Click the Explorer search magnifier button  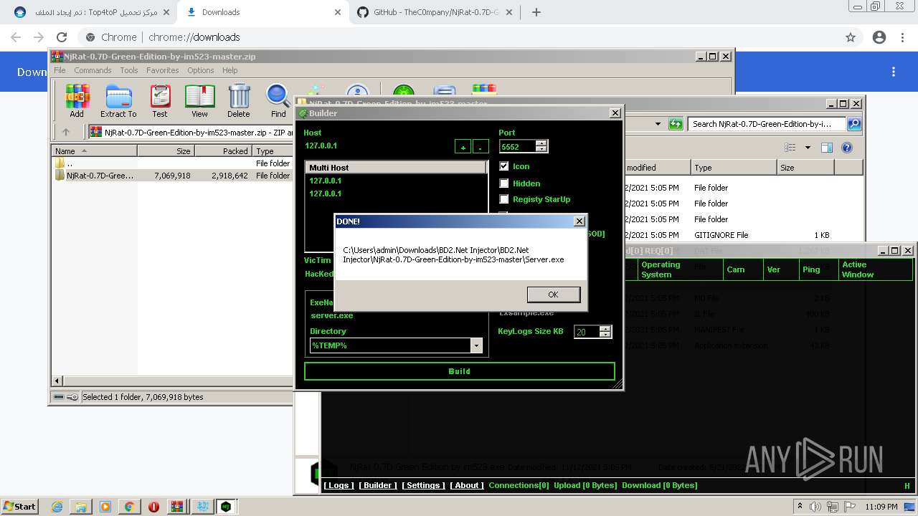(854, 124)
